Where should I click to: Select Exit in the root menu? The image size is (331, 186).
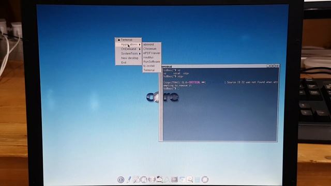tap(129, 63)
